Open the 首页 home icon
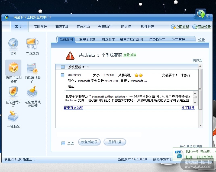The image size is (216, 172). [x=13, y=44]
